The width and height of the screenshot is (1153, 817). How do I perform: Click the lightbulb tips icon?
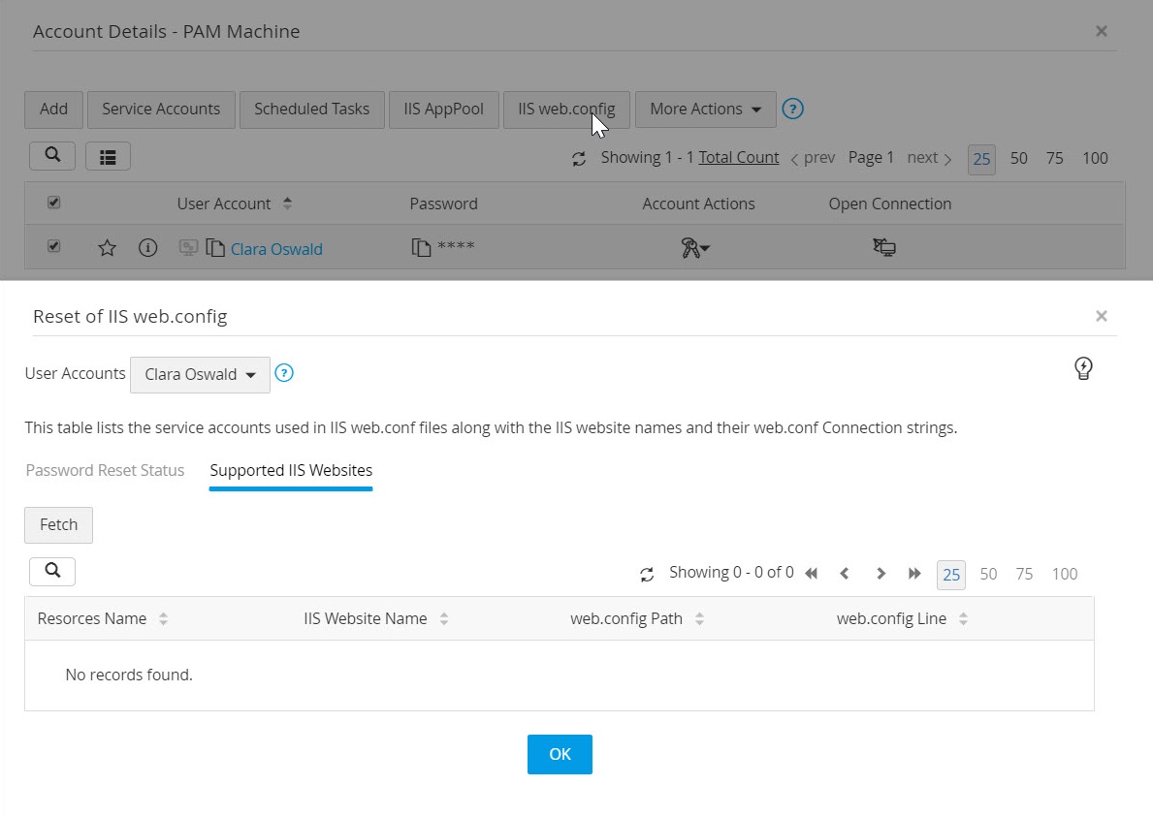click(1083, 367)
